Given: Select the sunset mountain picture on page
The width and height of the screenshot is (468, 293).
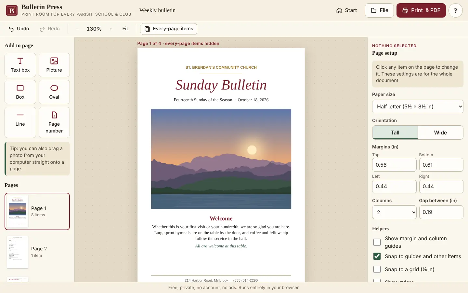Looking at the screenshot, I should (x=221, y=159).
